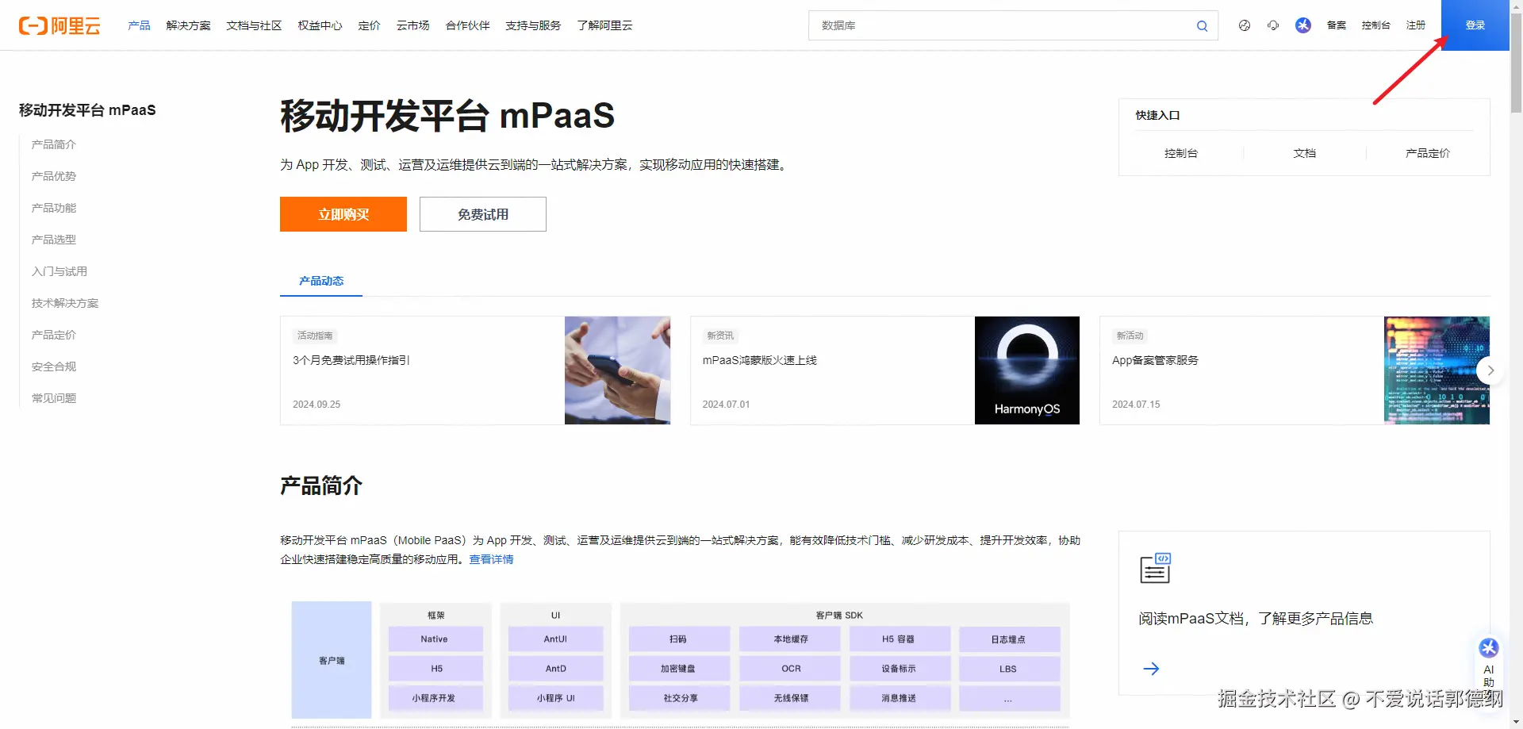The height and width of the screenshot is (729, 1523).
Task: Click the search magnifier icon
Action: pos(1202,25)
